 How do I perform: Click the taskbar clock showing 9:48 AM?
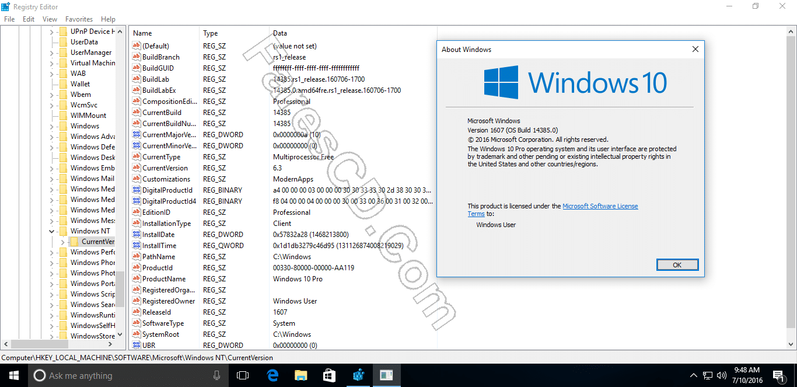point(747,375)
